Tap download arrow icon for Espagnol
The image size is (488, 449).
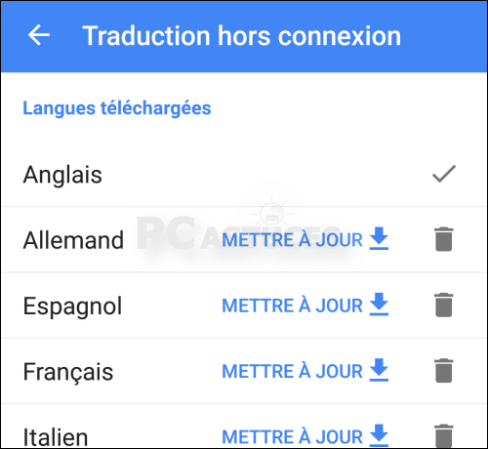[x=379, y=305]
